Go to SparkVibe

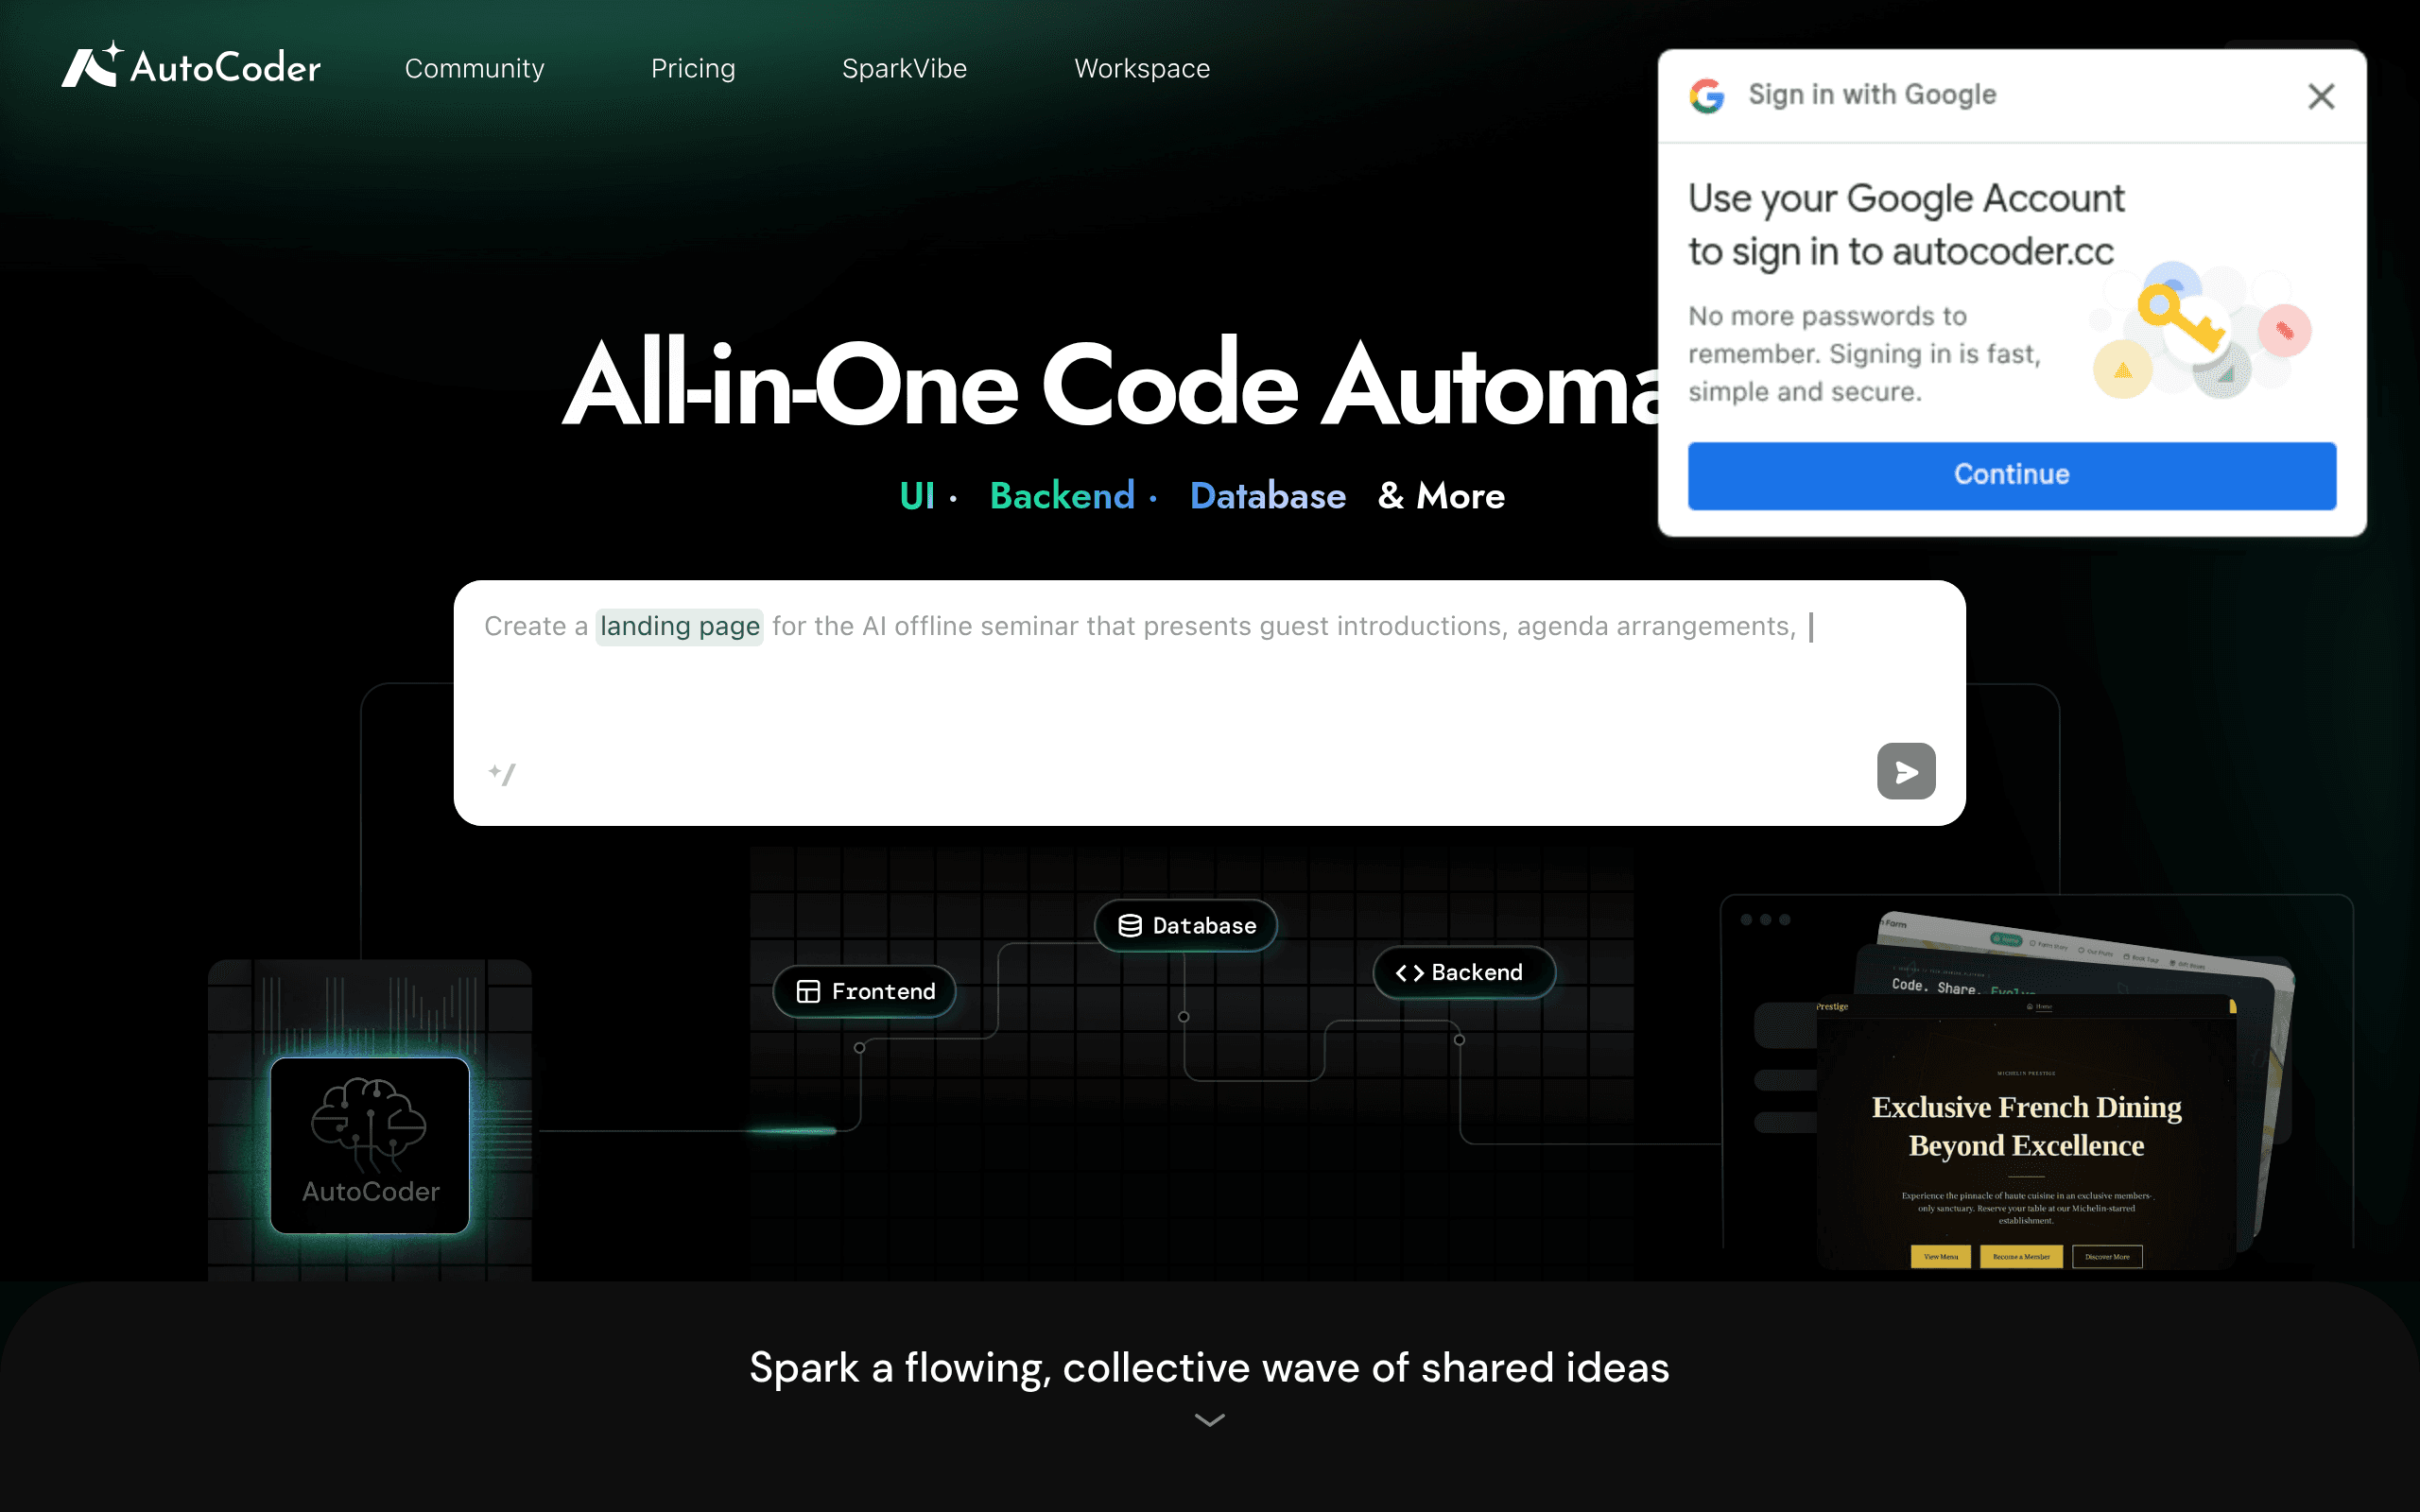coord(904,68)
